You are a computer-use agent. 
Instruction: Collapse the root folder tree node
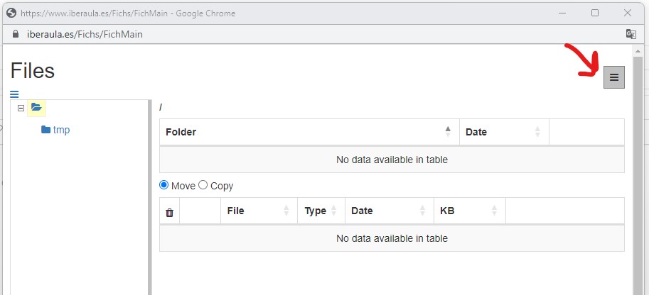(x=21, y=108)
